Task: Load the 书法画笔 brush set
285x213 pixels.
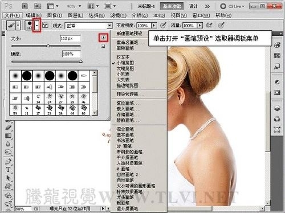Action: 125,141
